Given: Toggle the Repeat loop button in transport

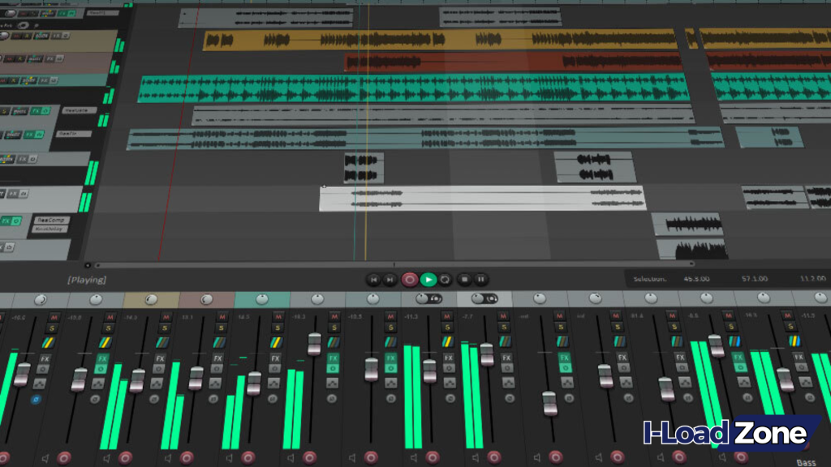Looking at the screenshot, I should 446,280.
